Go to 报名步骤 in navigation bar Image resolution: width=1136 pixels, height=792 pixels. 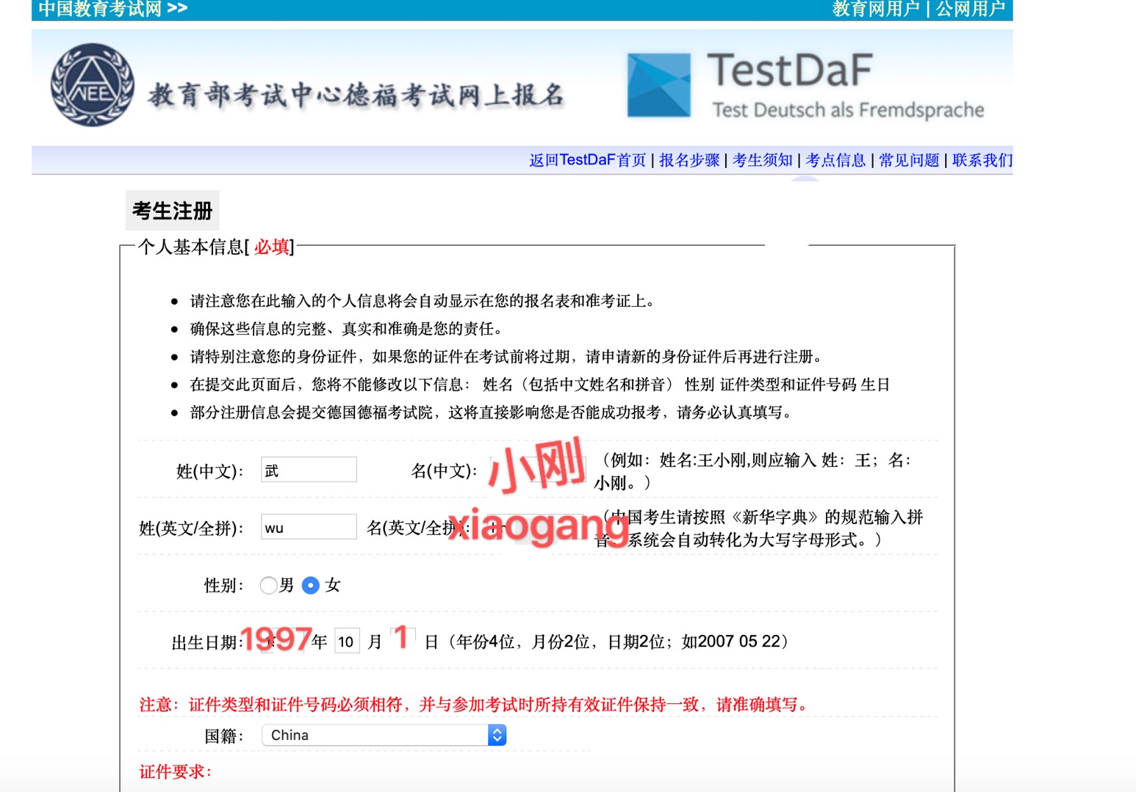[689, 160]
